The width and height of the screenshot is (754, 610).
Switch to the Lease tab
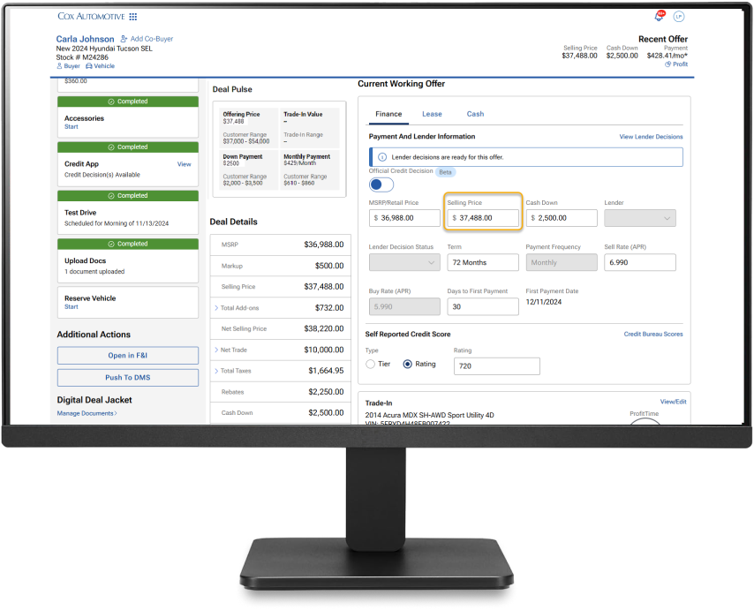[432, 114]
